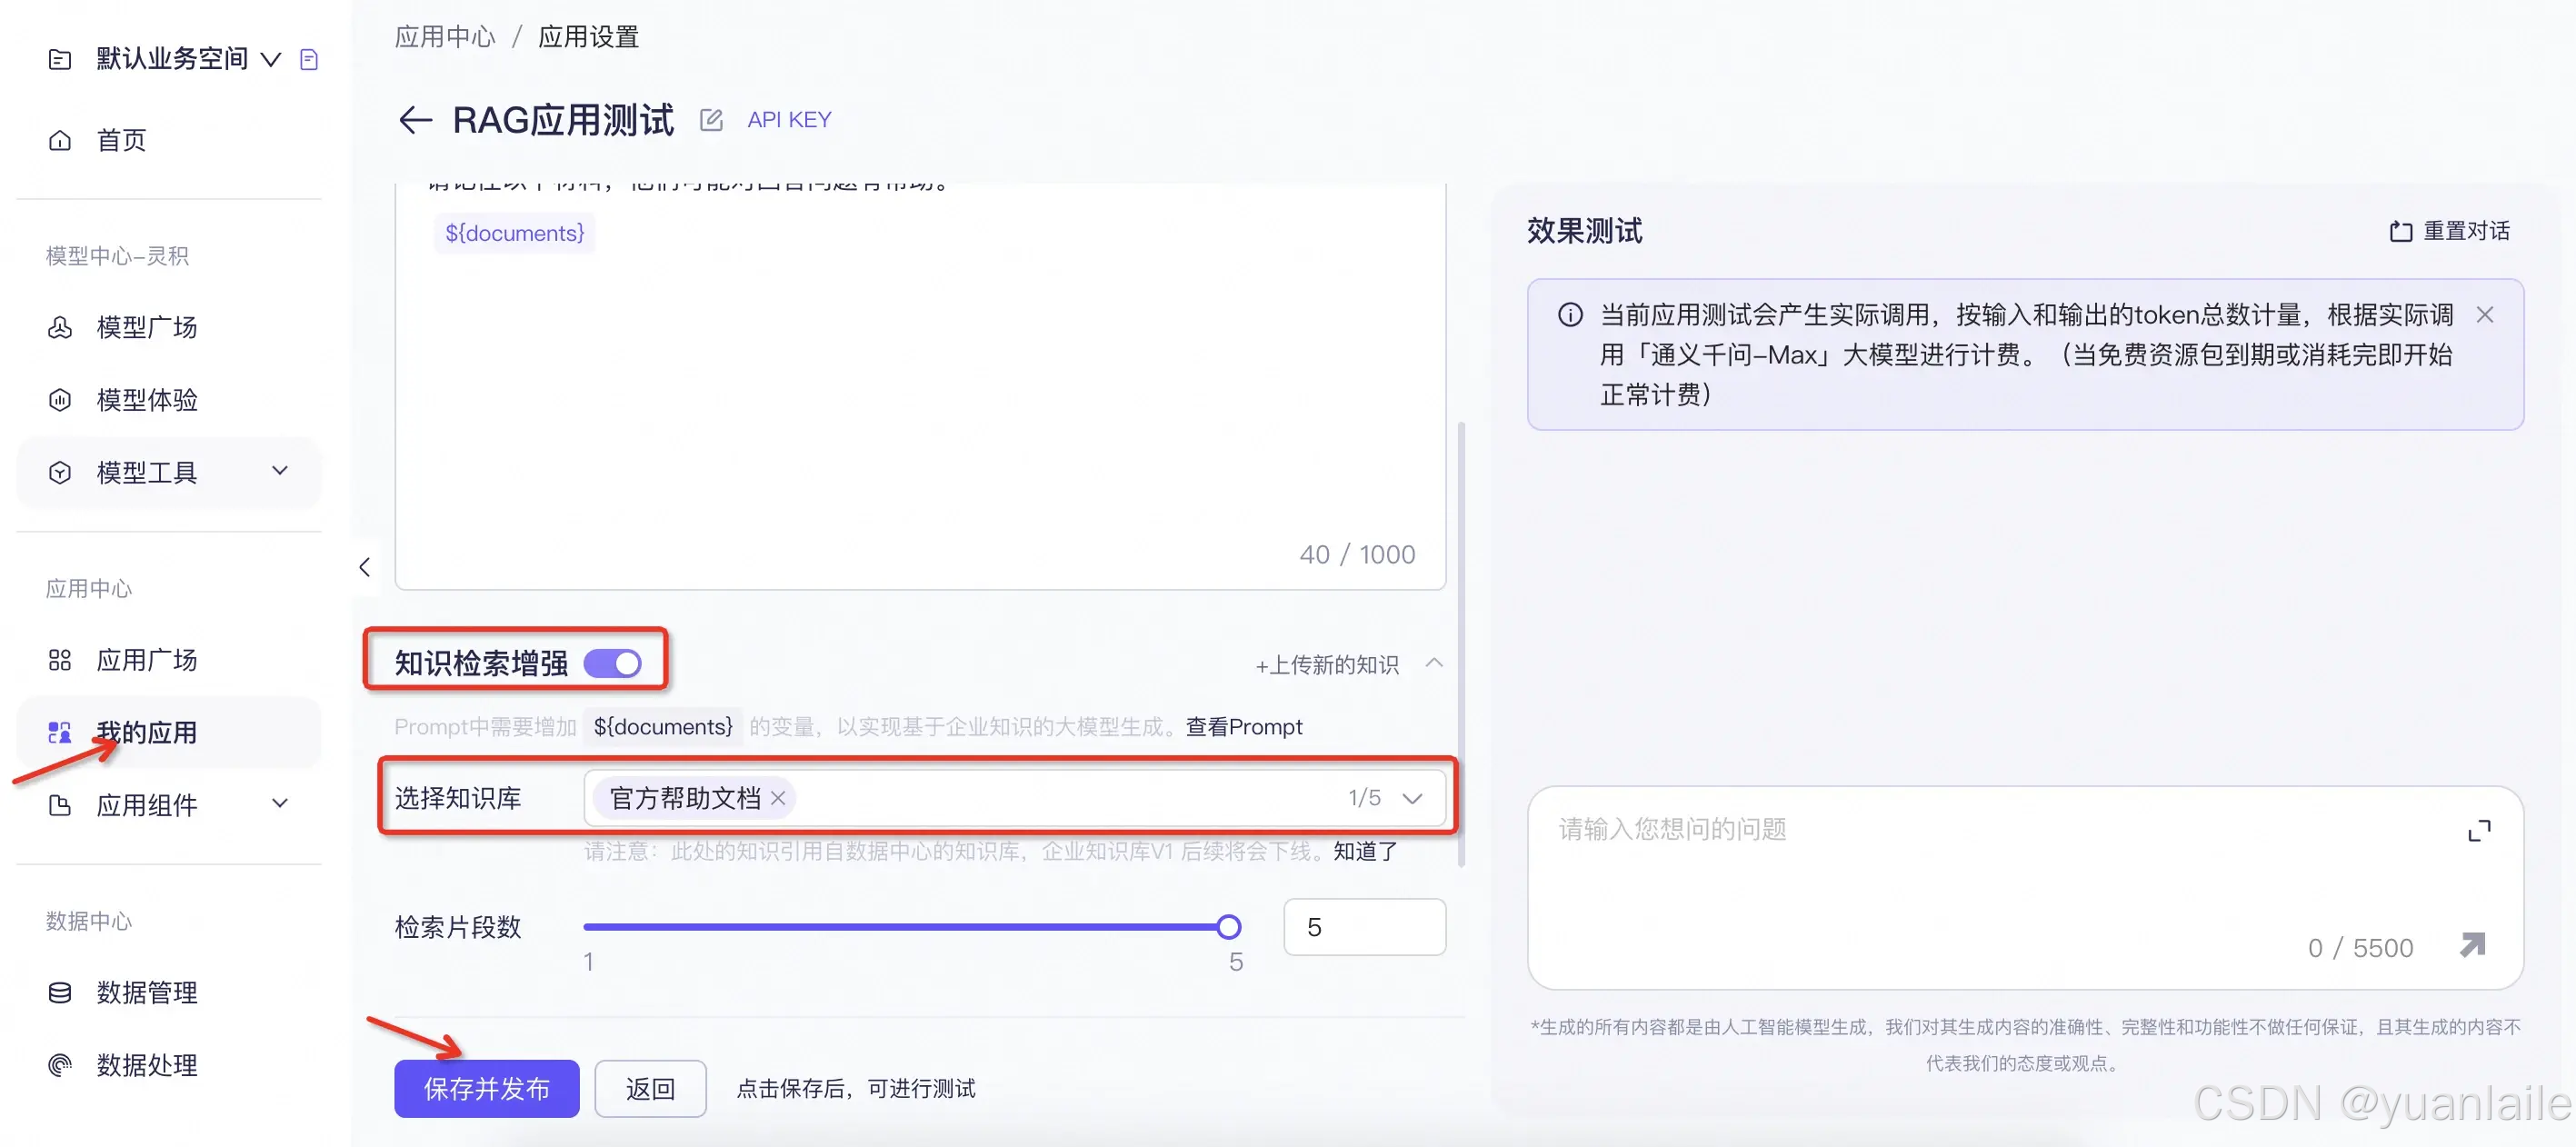The height and width of the screenshot is (1147, 2576).
Task: Click the back arrow beside RAG应用测试
Action: (415, 120)
